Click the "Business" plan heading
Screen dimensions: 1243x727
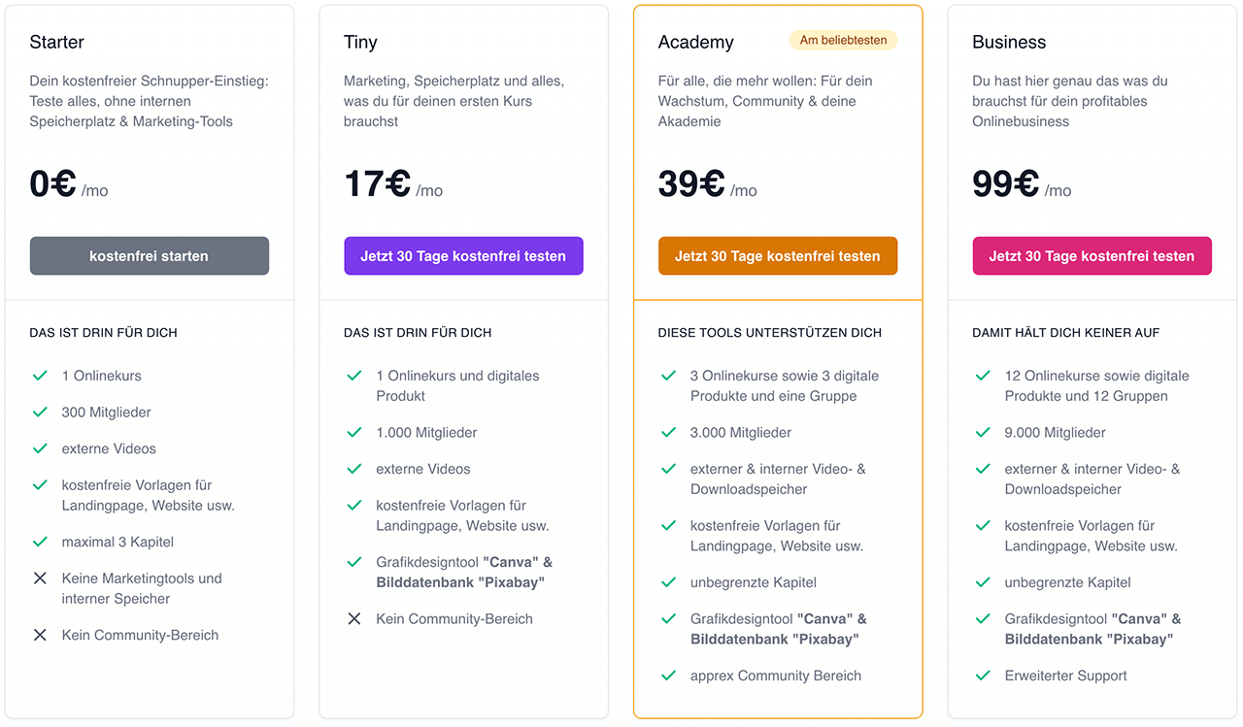point(1008,42)
